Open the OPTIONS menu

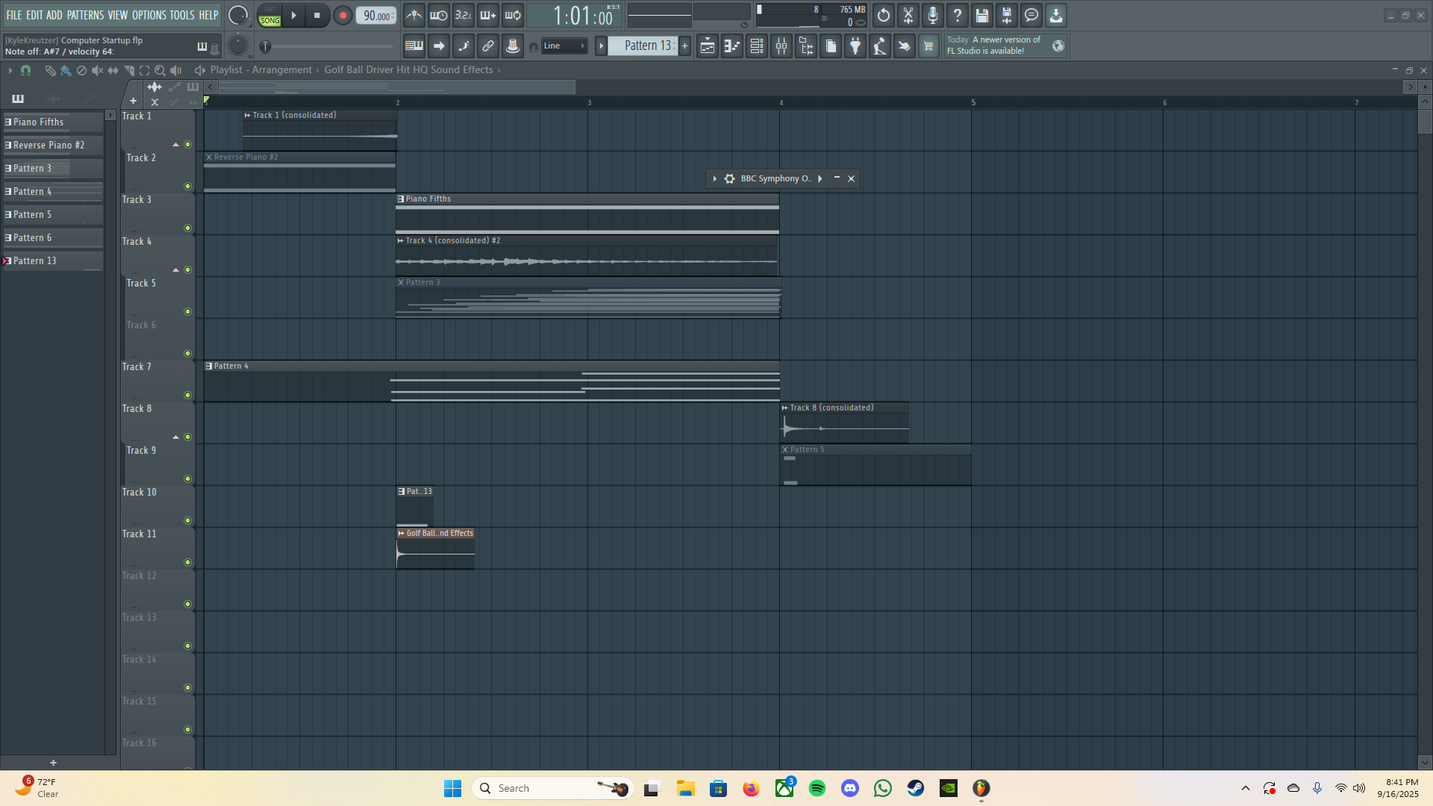149,15
